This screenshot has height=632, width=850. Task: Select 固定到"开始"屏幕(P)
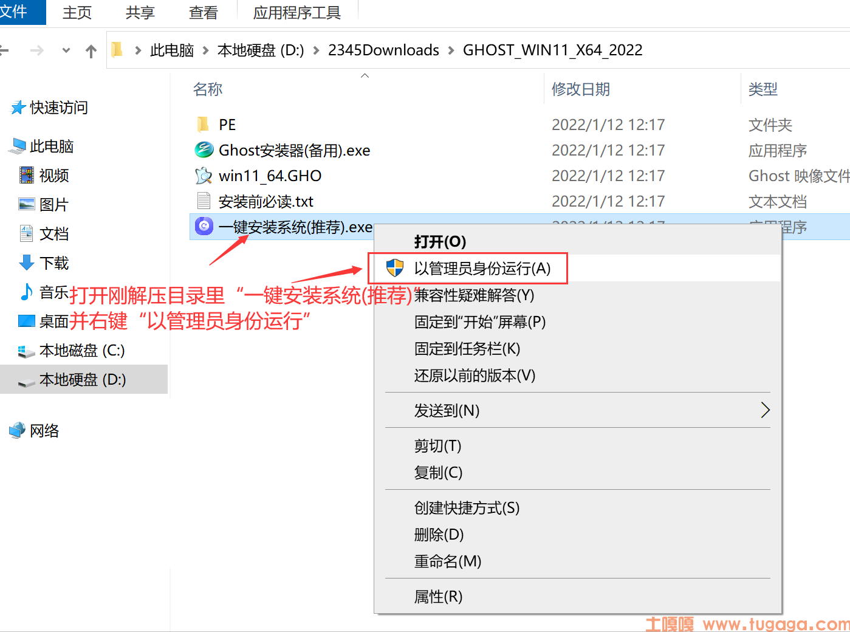click(578, 321)
